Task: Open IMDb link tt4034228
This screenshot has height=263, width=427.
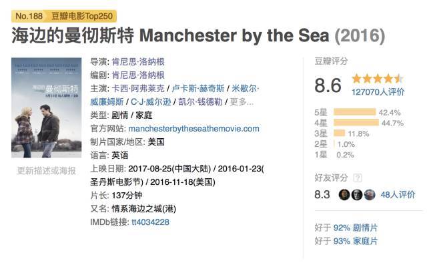Action: click(150, 222)
